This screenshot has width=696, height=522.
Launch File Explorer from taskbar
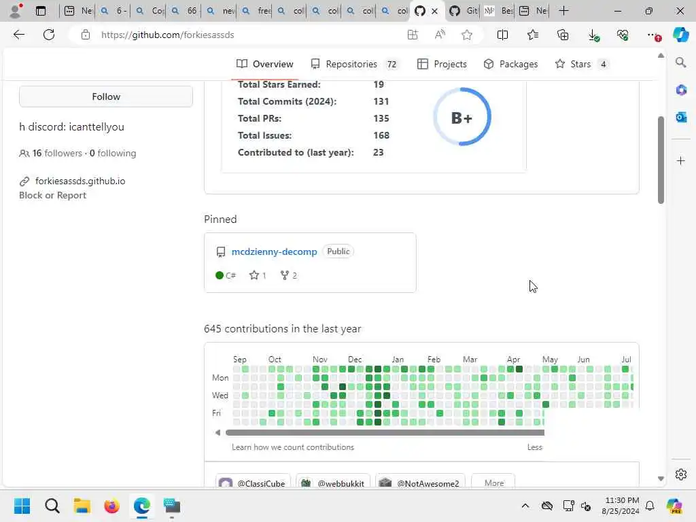click(82, 506)
